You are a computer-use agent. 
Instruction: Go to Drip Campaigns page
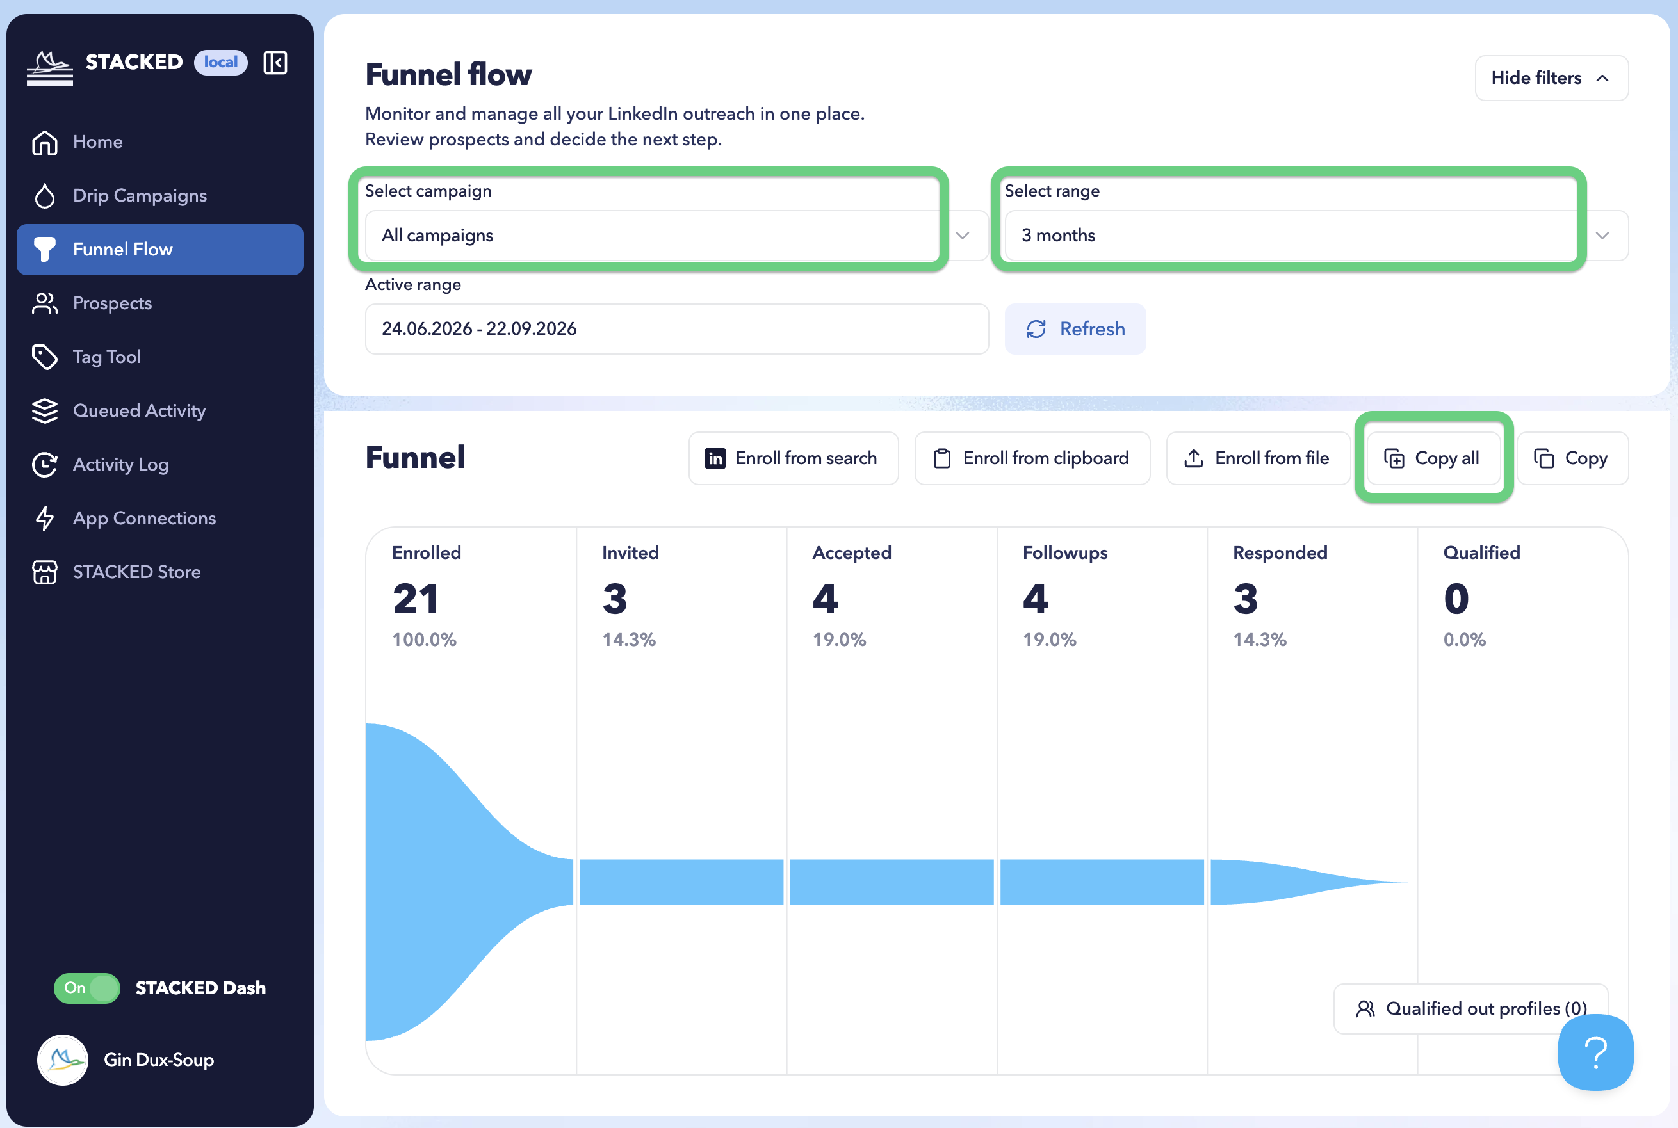pyautogui.click(x=159, y=196)
